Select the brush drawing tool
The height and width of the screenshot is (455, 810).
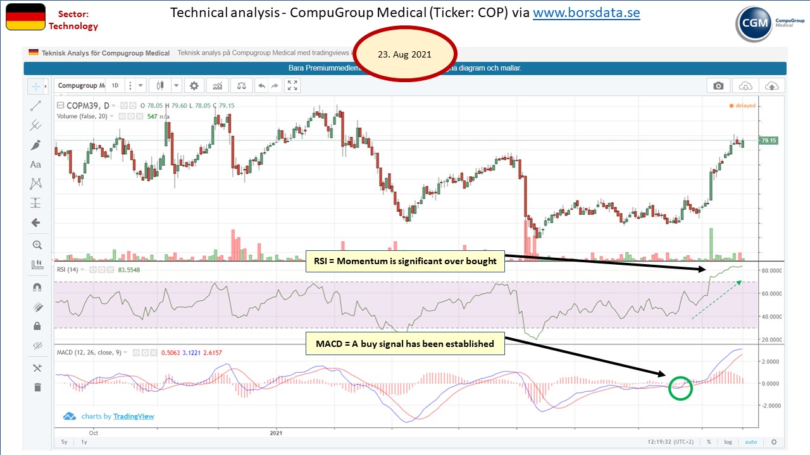[35, 145]
